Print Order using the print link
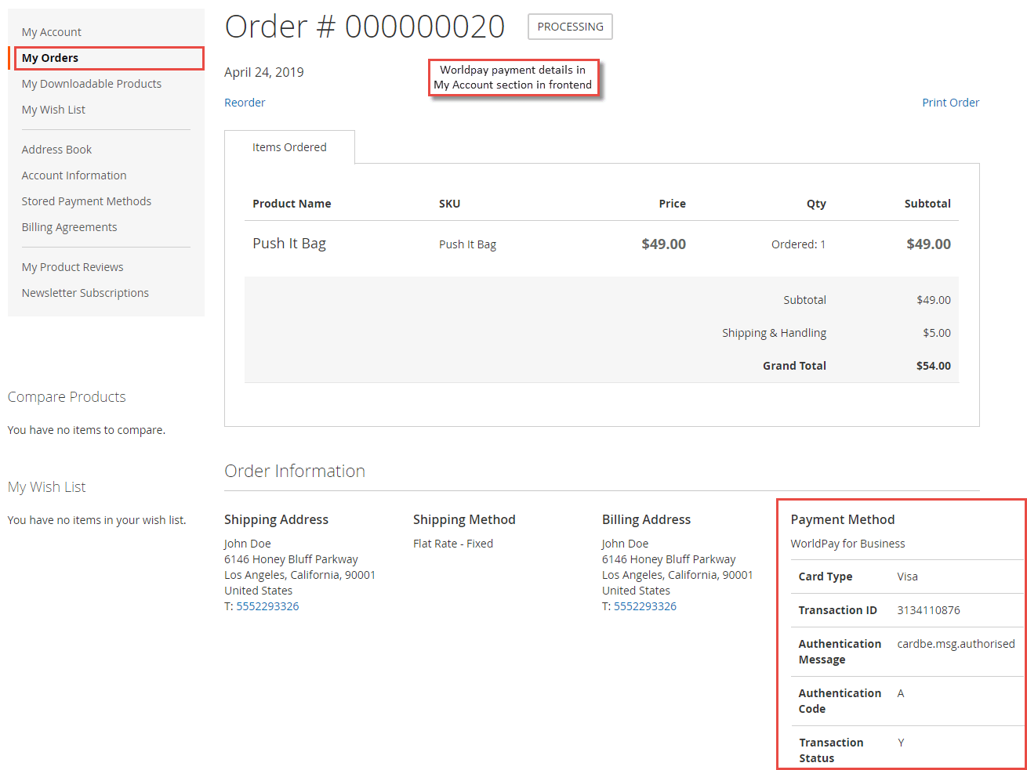The height and width of the screenshot is (770, 1027). click(950, 102)
